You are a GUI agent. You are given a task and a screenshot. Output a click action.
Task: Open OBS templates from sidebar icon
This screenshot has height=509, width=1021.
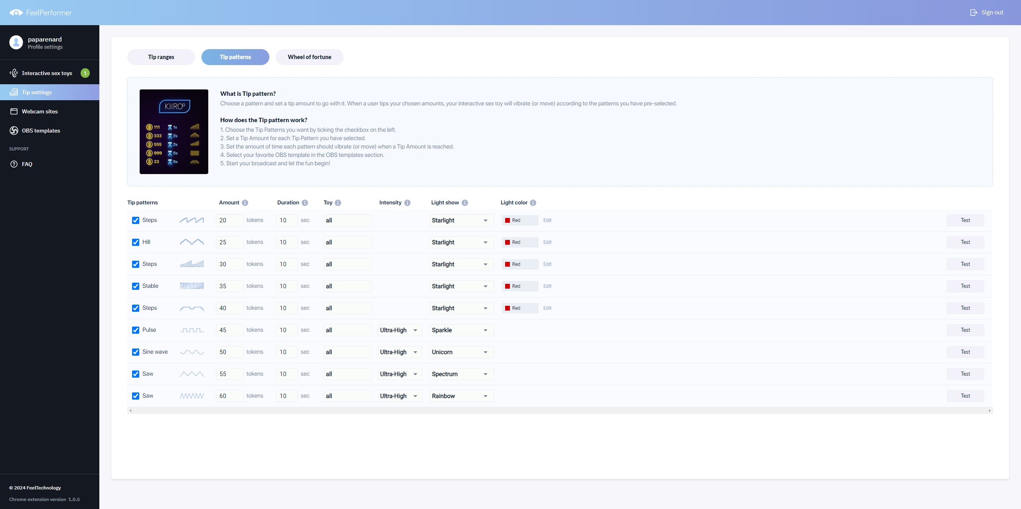click(14, 131)
